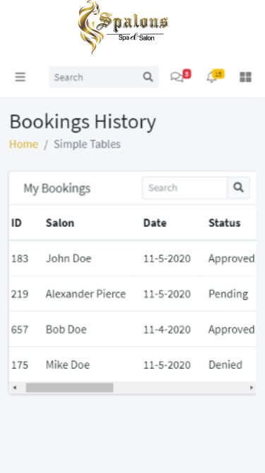Select the John Doe booking row
The image size is (265, 473).
click(133, 258)
